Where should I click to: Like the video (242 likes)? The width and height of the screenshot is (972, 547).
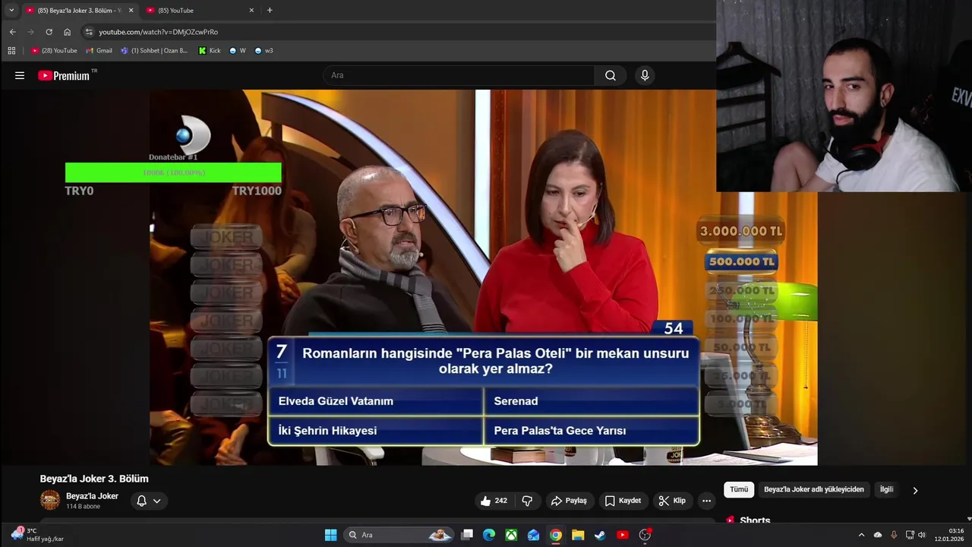(x=494, y=501)
